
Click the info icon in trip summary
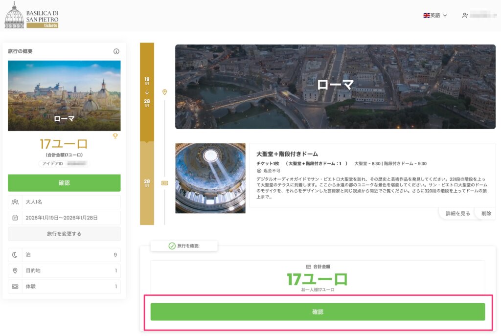pos(116,51)
